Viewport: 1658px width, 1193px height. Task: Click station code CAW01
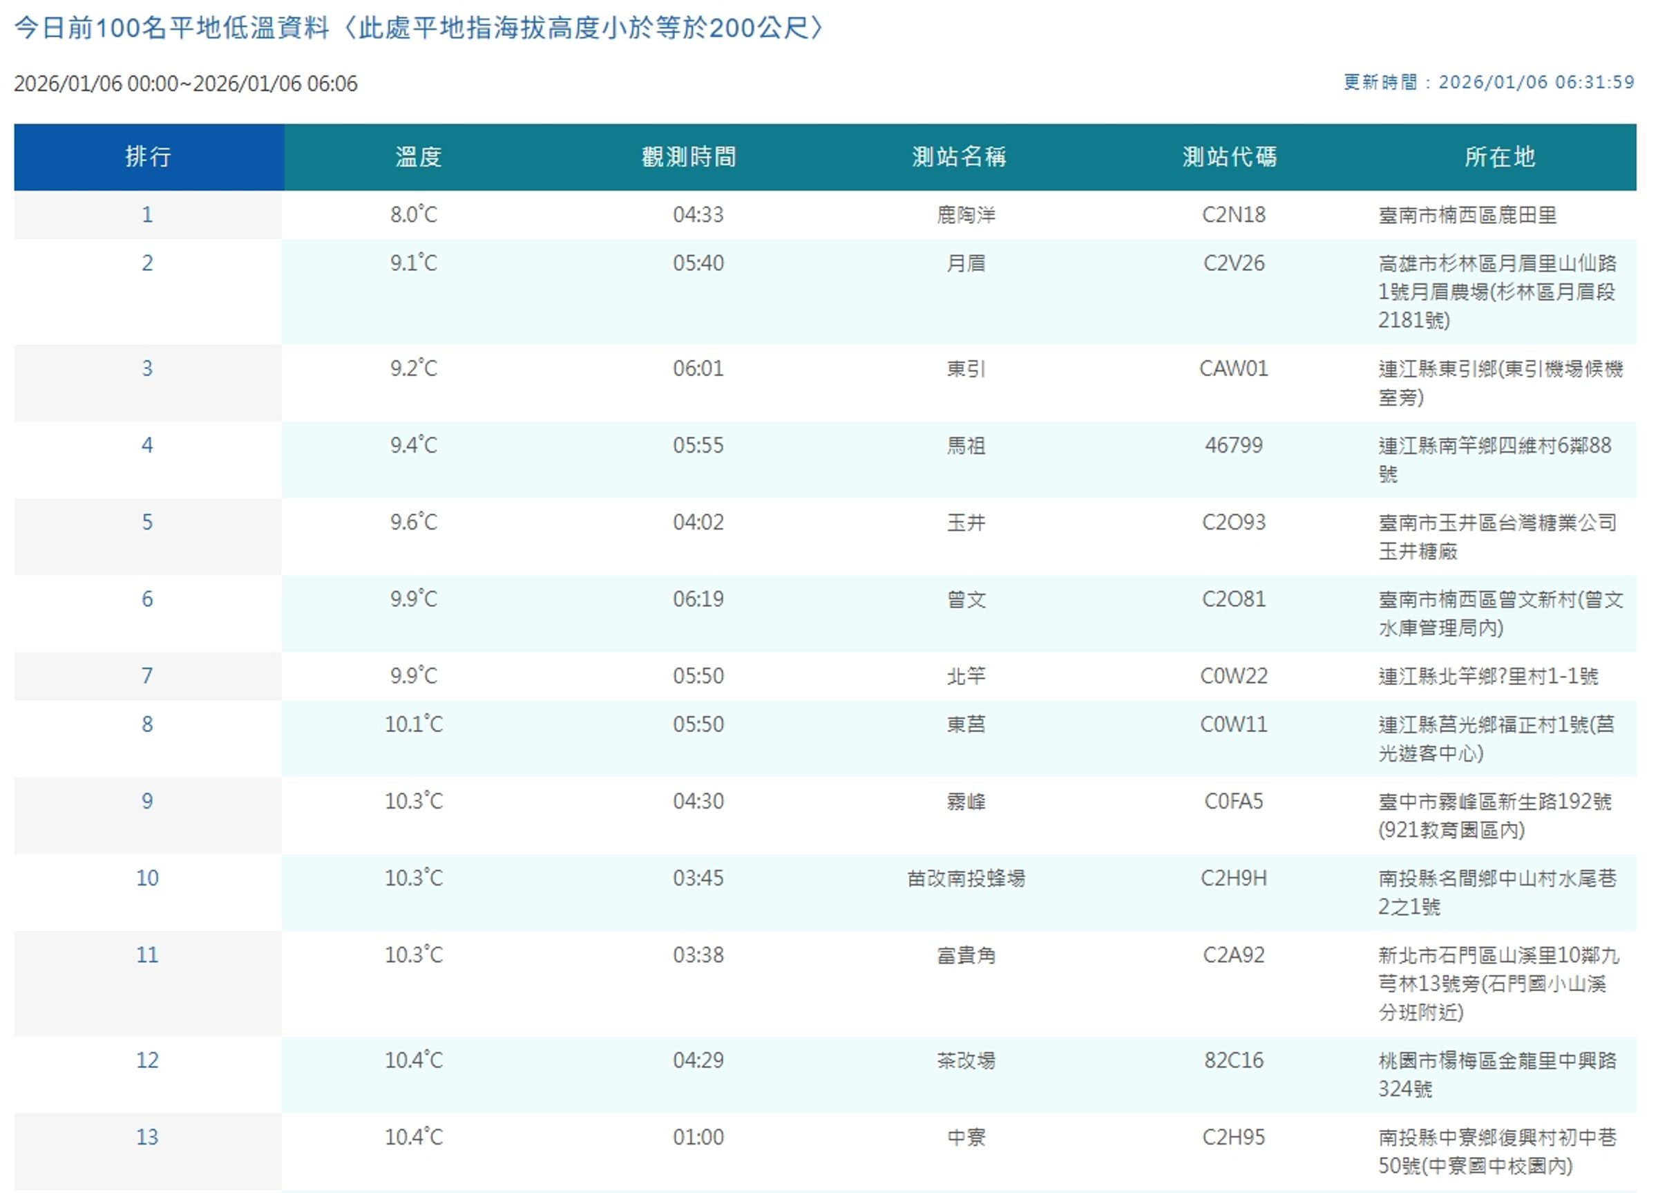click(1234, 368)
